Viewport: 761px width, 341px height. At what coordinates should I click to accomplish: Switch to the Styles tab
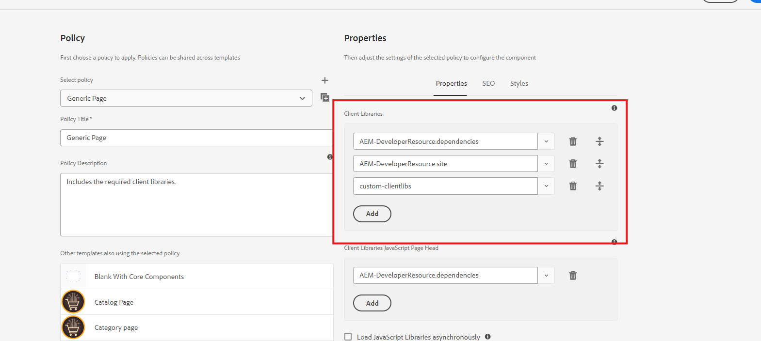click(519, 83)
